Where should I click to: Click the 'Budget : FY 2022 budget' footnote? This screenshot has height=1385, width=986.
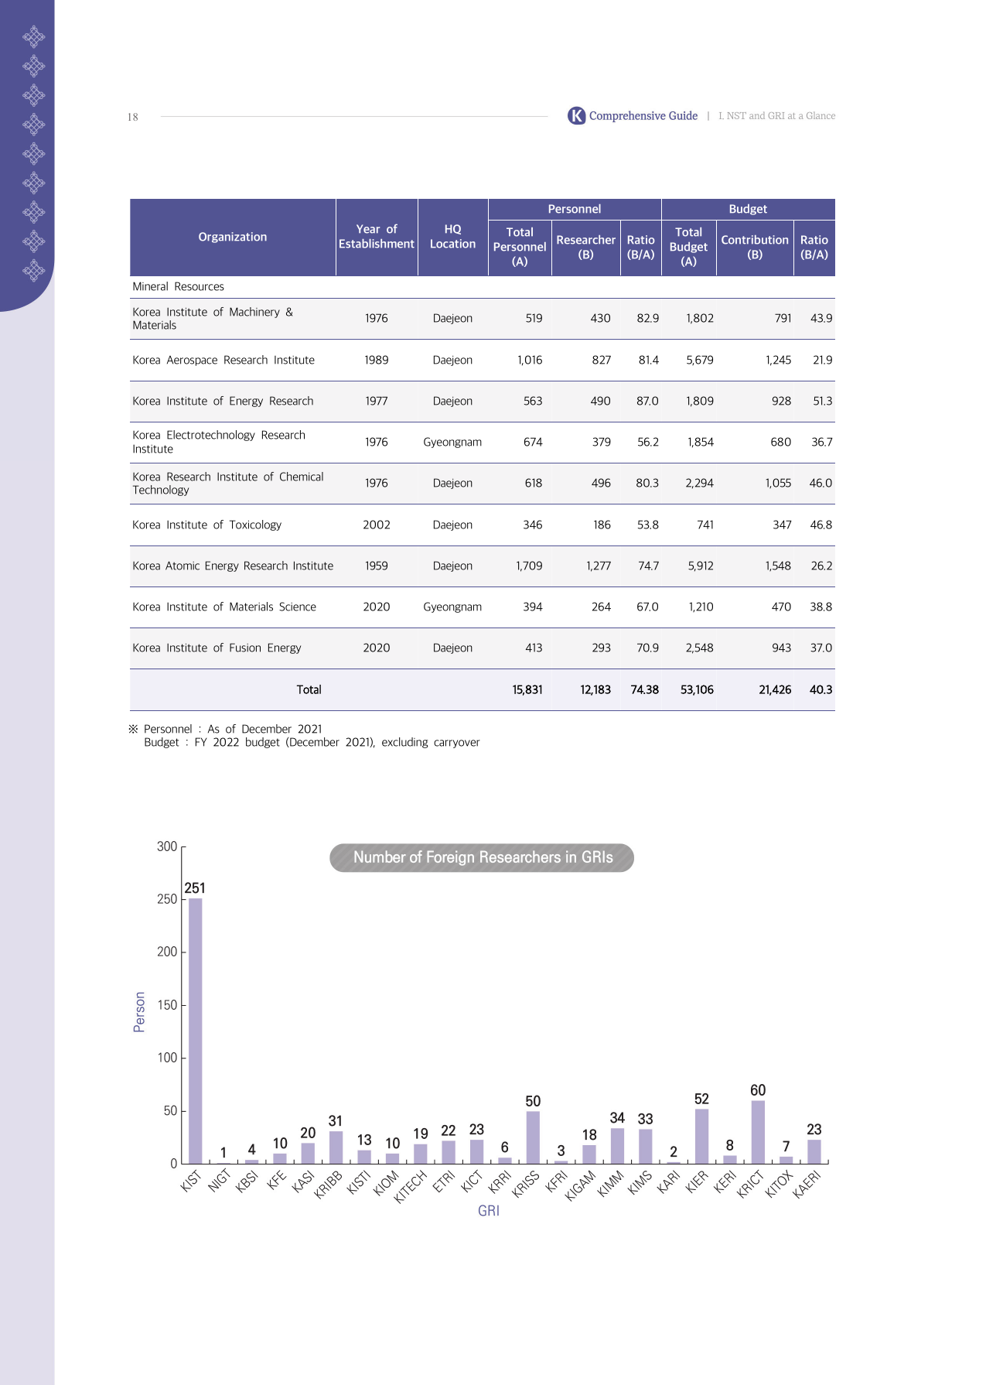312,742
